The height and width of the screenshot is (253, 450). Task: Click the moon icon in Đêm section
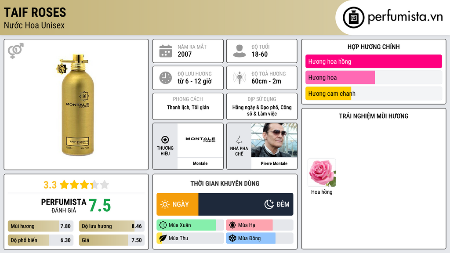pos(269,204)
